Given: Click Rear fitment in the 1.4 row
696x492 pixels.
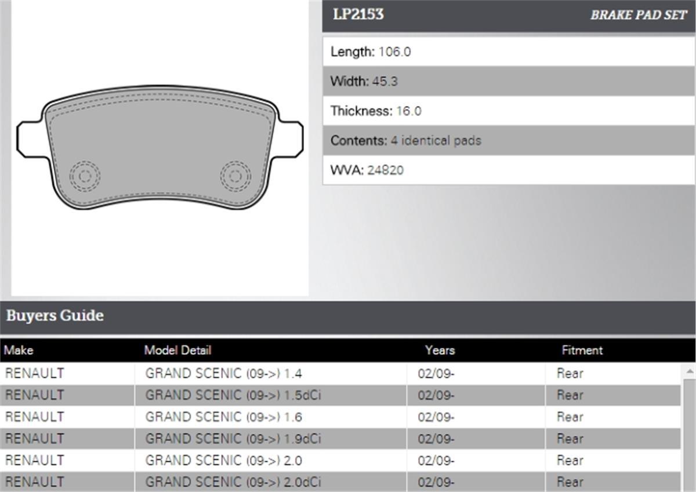Looking at the screenshot, I should pyautogui.click(x=570, y=374).
